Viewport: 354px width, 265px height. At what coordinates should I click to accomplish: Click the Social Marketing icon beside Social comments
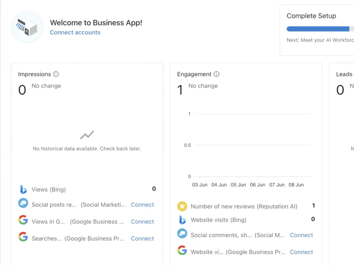pyautogui.click(x=182, y=233)
